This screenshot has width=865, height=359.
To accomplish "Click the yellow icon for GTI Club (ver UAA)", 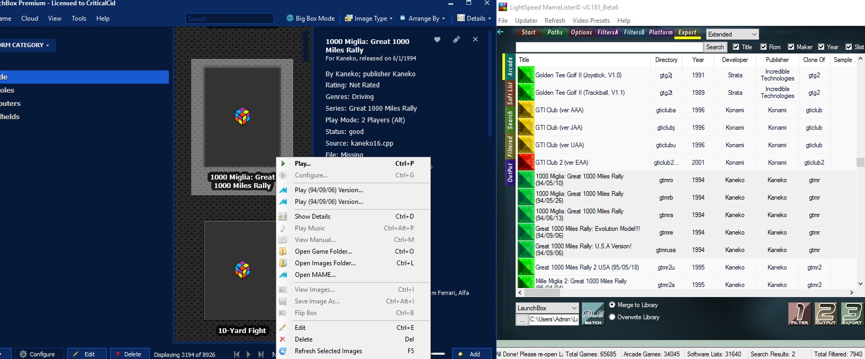I will point(526,145).
